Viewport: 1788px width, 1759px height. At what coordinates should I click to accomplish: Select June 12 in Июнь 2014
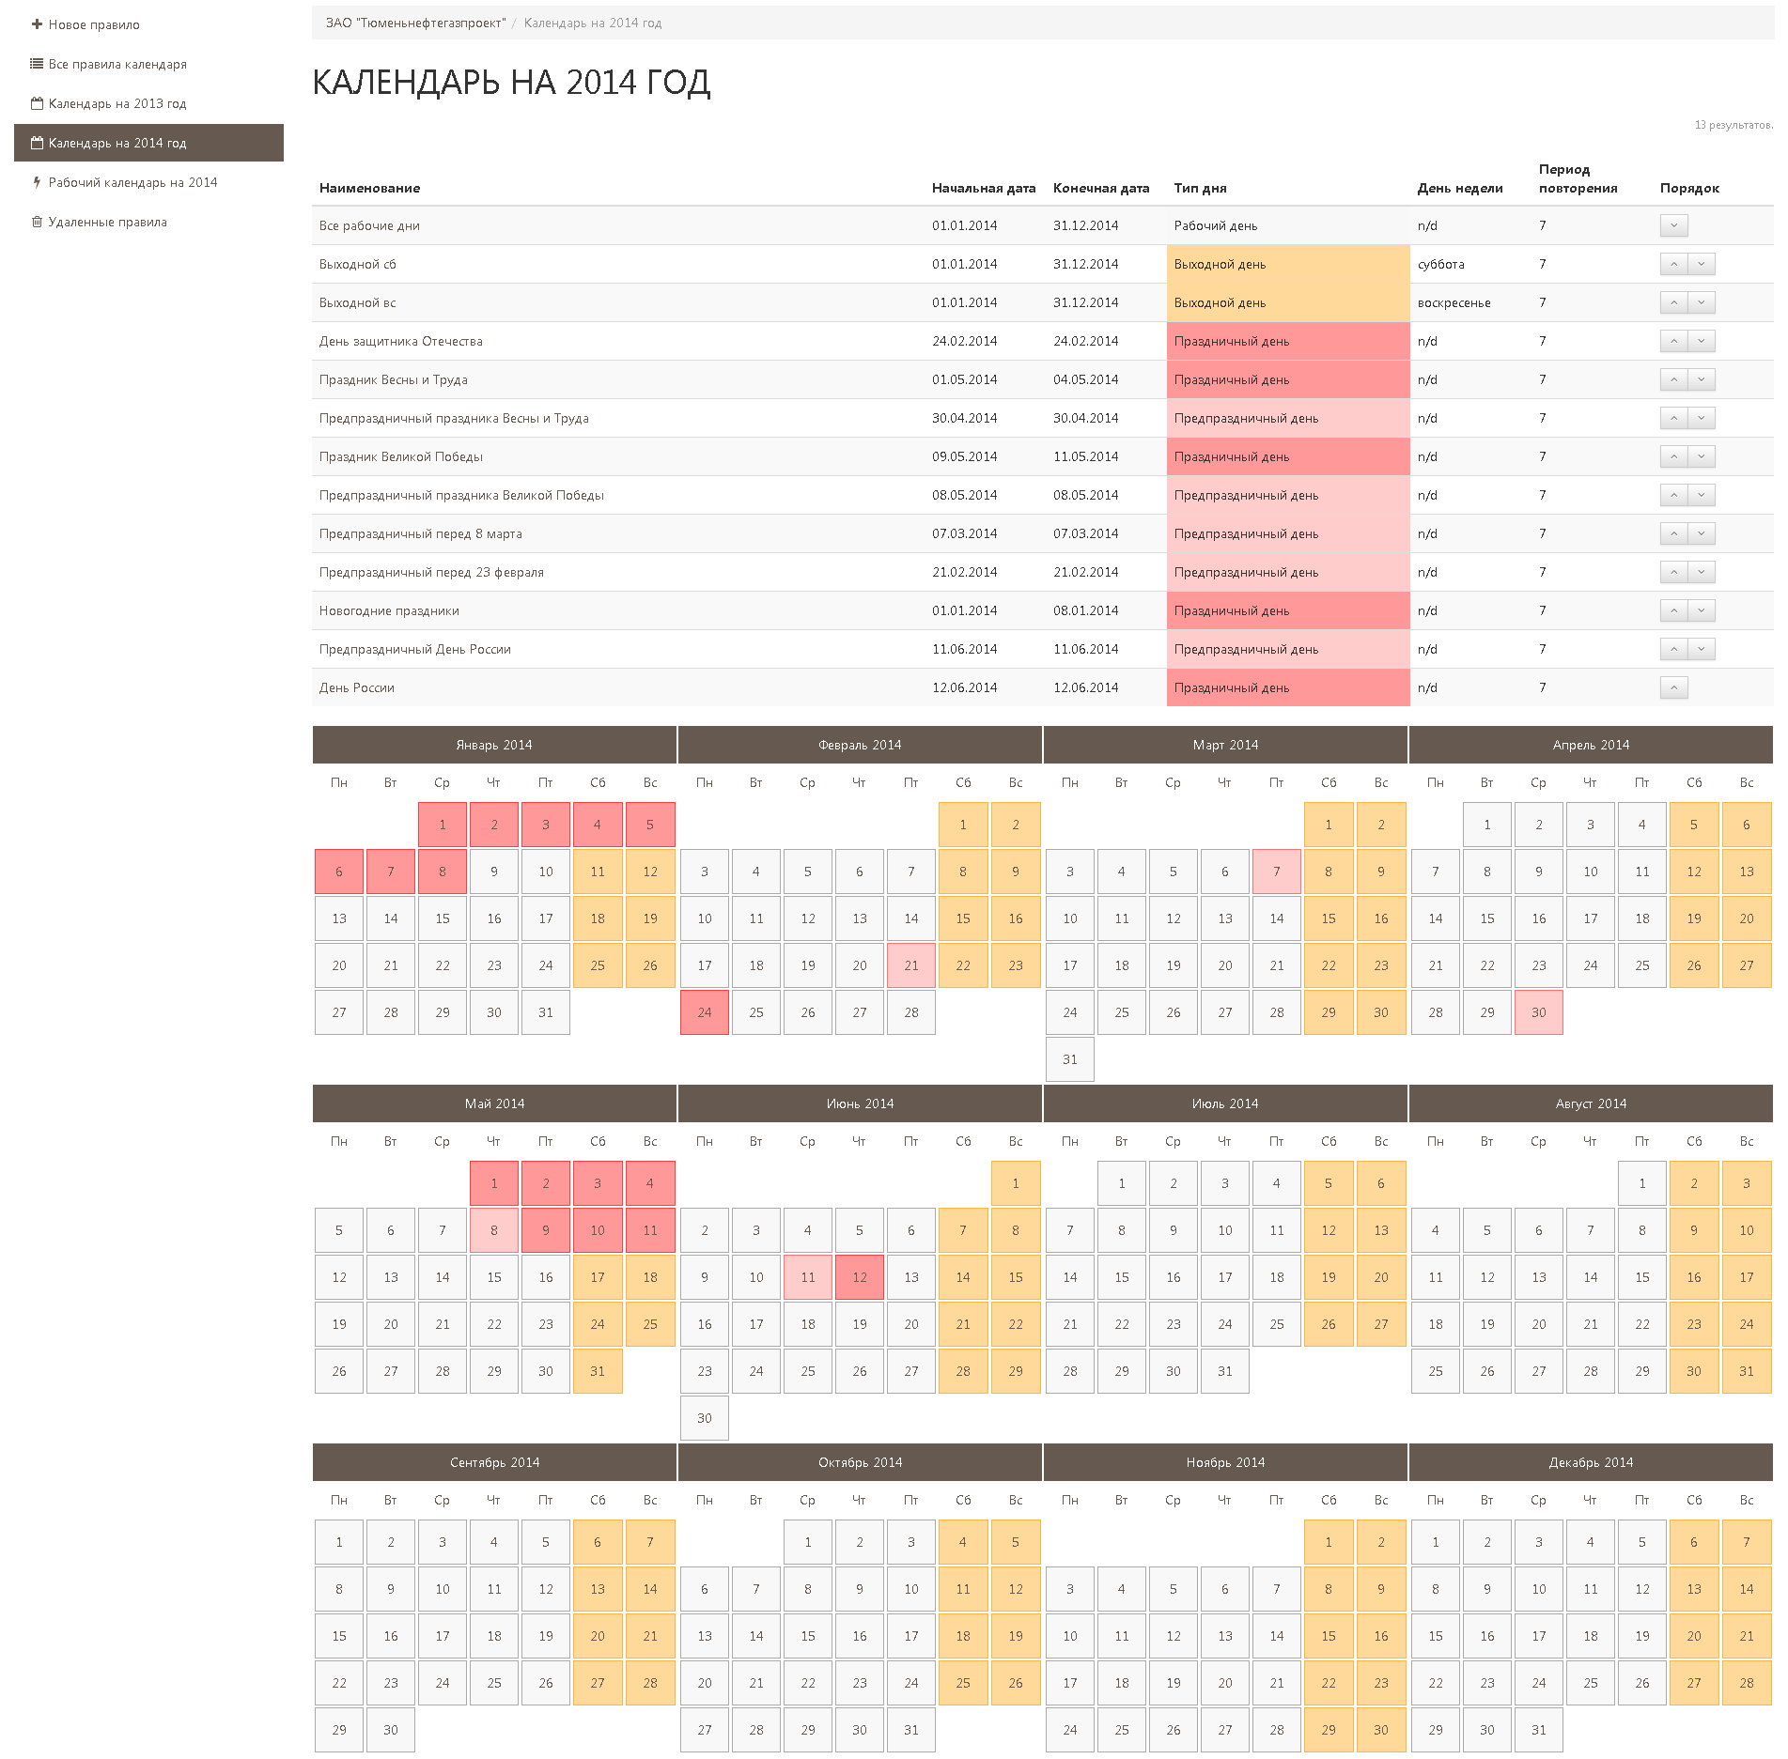pos(860,1277)
